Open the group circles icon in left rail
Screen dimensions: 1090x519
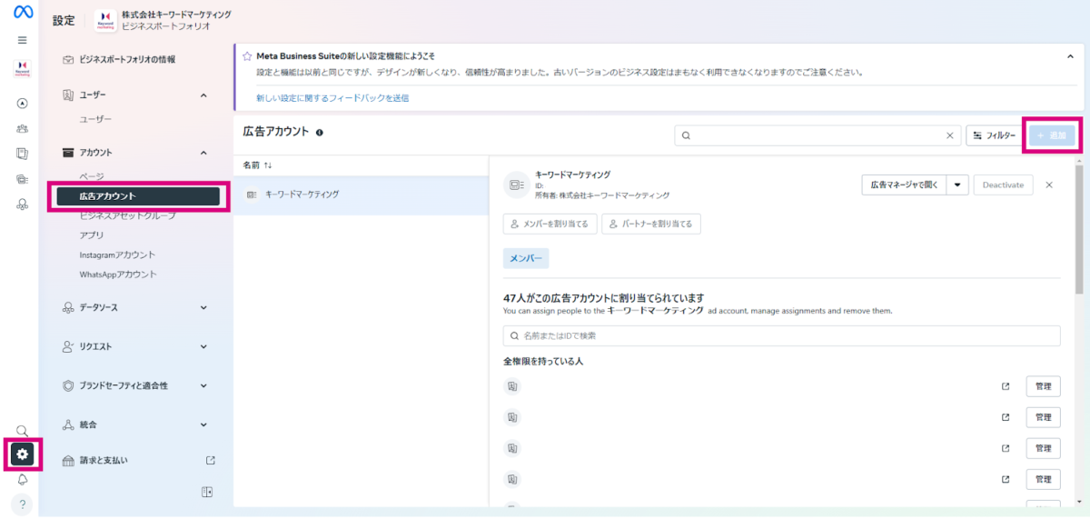[x=22, y=205]
